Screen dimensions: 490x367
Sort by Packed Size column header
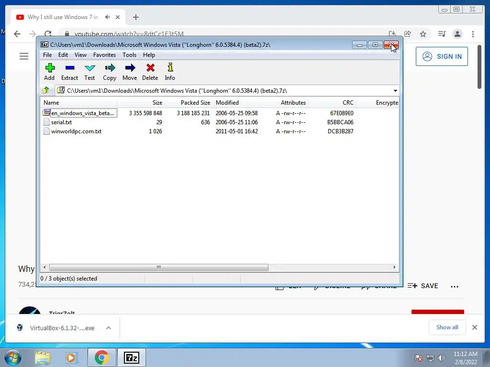click(189, 103)
